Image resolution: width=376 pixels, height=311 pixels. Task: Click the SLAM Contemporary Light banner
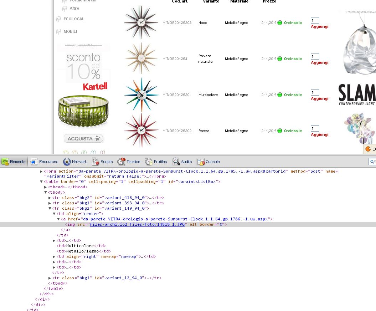[x=357, y=95]
